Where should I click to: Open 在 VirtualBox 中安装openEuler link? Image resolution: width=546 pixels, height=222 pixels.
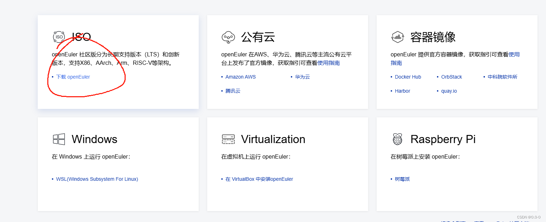259,179
